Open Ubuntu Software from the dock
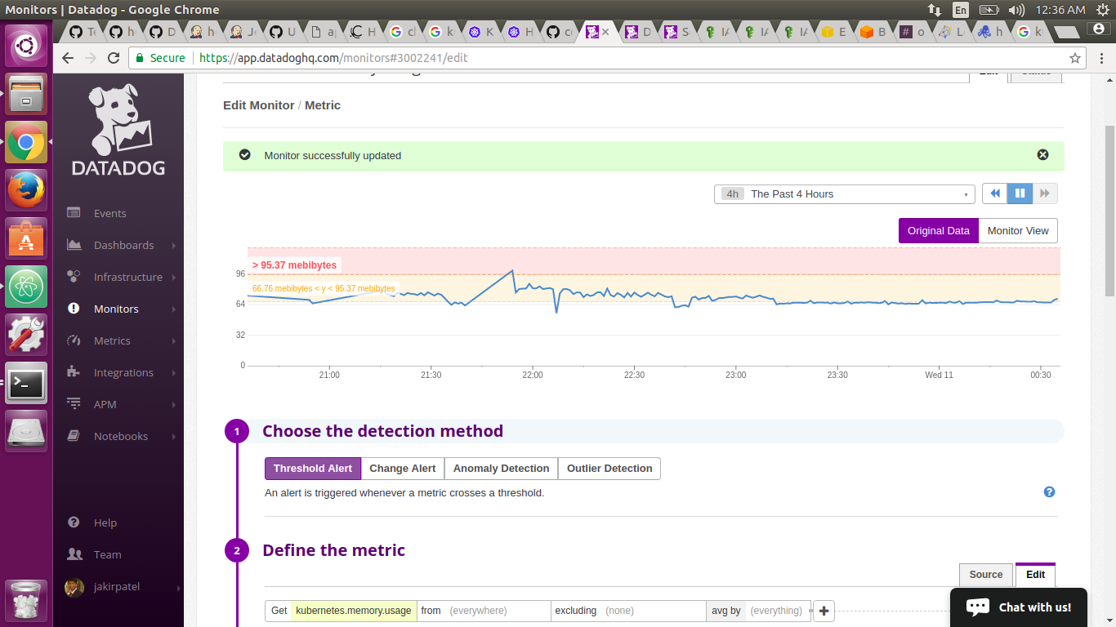1116x627 pixels. [26, 238]
